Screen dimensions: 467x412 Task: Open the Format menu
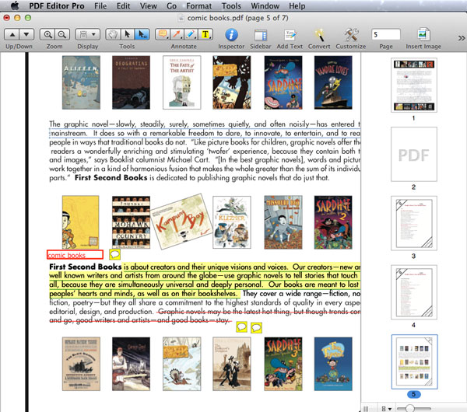click(x=199, y=6)
